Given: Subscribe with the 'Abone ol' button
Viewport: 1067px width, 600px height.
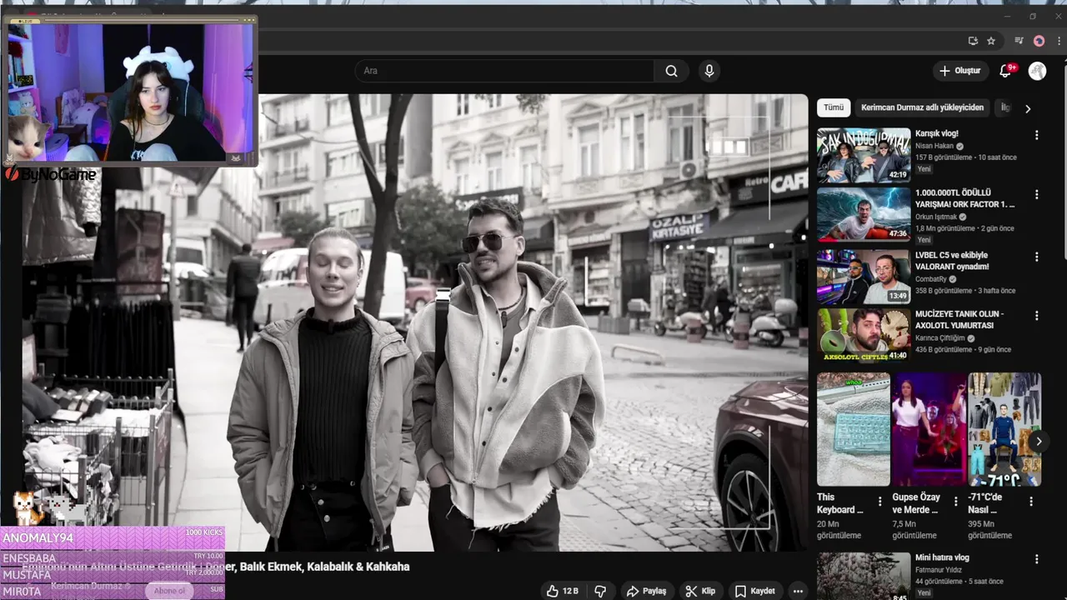Looking at the screenshot, I should [170, 591].
